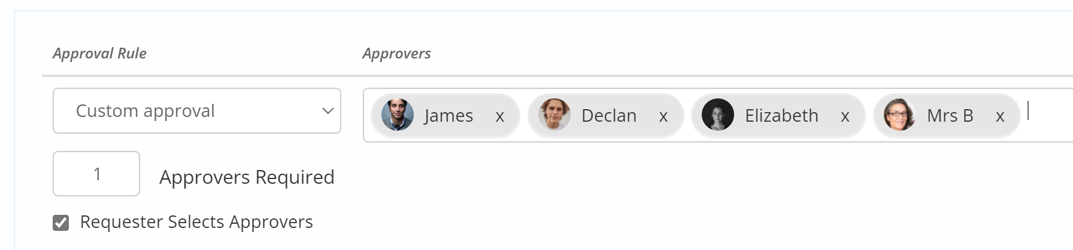Click Declan's avatar photo
Viewport: 1073px width, 250px height.
coord(554,115)
